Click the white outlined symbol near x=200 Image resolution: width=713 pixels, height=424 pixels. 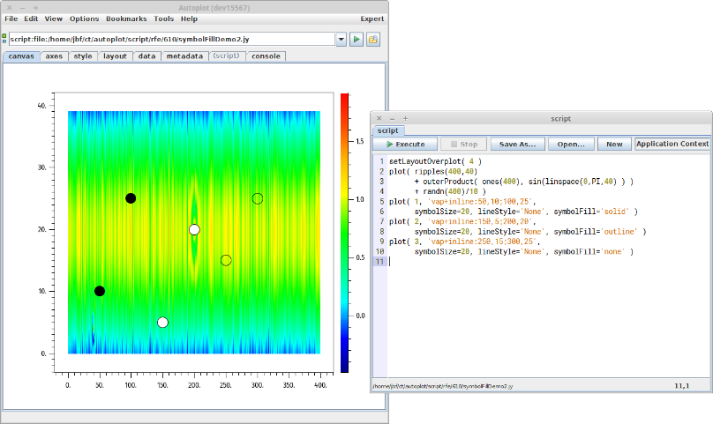pyautogui.click(x=194, y=230)
